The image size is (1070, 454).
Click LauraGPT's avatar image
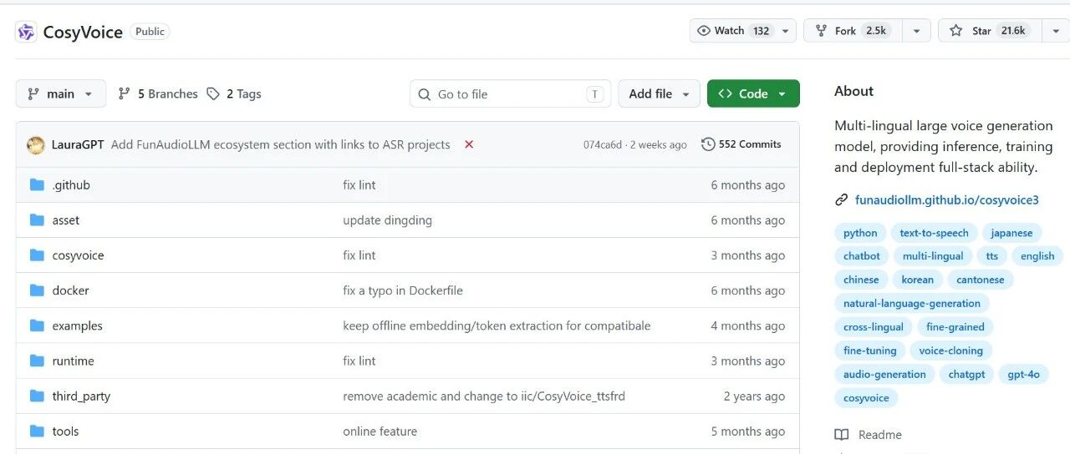(36, 144)
